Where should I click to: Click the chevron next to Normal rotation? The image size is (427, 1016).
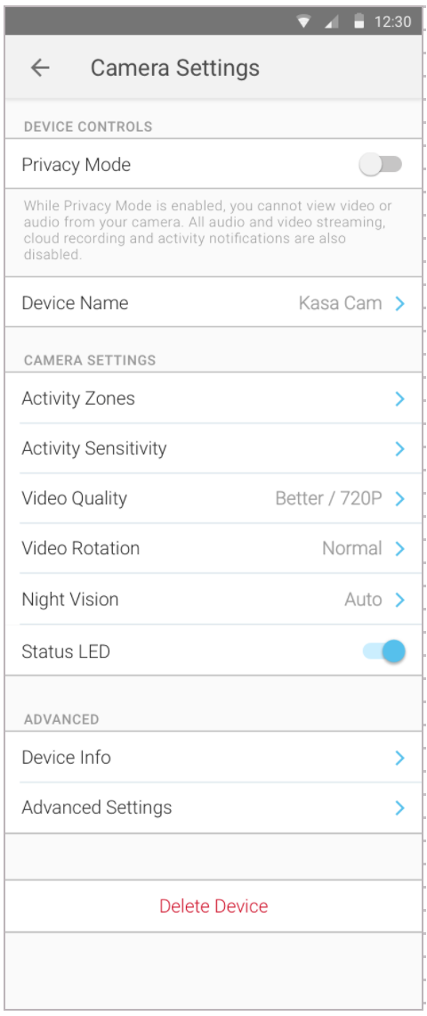(x=399, y=549)
